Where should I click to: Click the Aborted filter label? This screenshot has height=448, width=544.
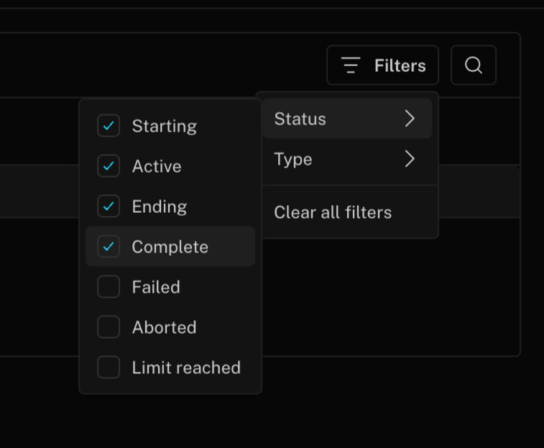coord(164,327)
